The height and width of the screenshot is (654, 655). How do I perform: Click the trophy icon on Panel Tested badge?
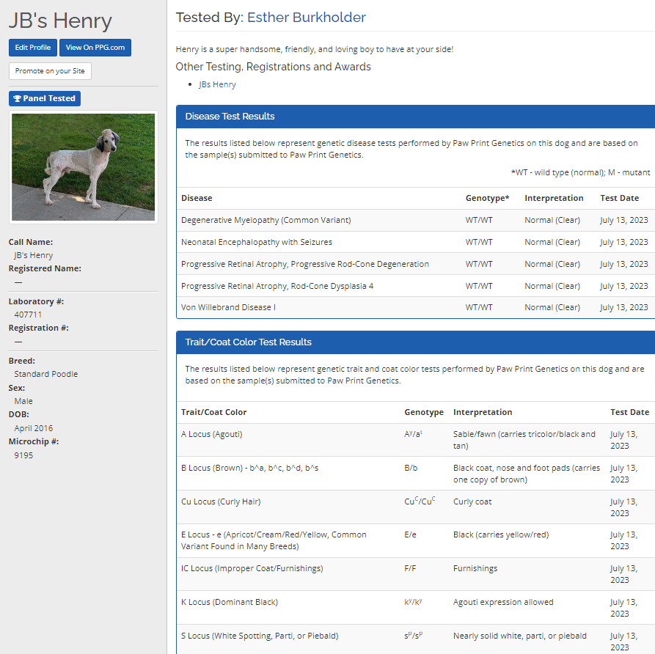[x=18, y=99]
